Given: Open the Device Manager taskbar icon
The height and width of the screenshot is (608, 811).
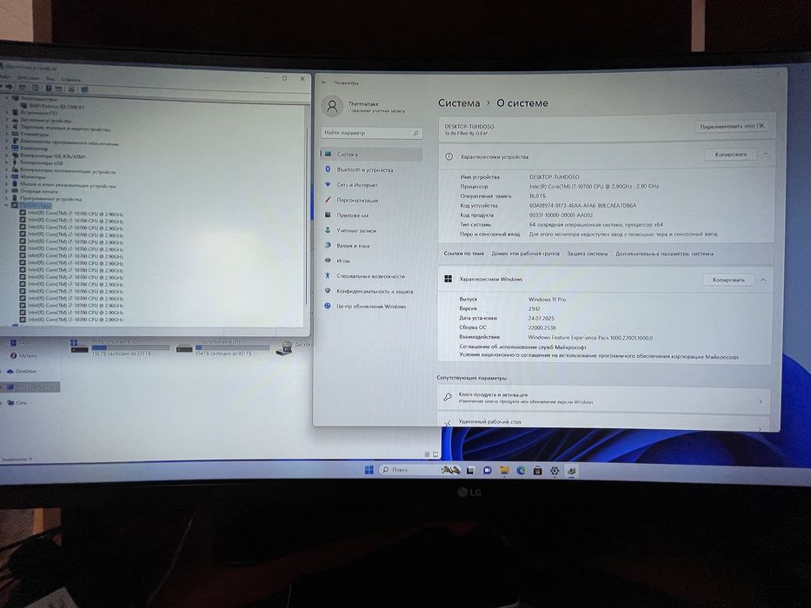Looking at the screenshot, I should (x=572, y=471).
